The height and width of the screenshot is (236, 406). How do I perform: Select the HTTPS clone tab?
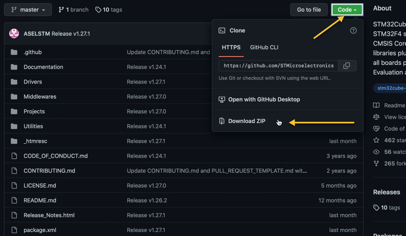tap(231, 47)
